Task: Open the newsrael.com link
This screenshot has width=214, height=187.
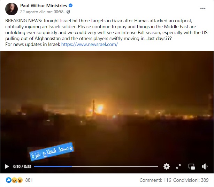Action: [89, 44]
